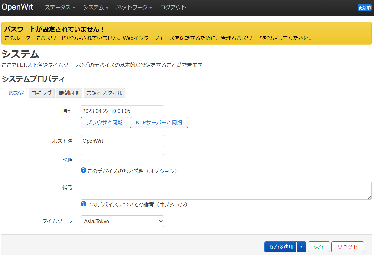Click the ホスト名 field label
This screenshot has width=374, height=255.
(62, 141)
